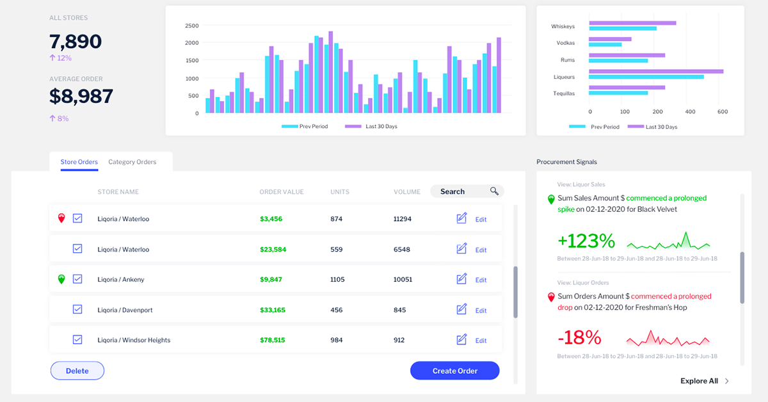Viewport: 768px width, 402px height.
Task: Toggle checkbox for Liqoria / Windsor Heights
Action: 77,340
